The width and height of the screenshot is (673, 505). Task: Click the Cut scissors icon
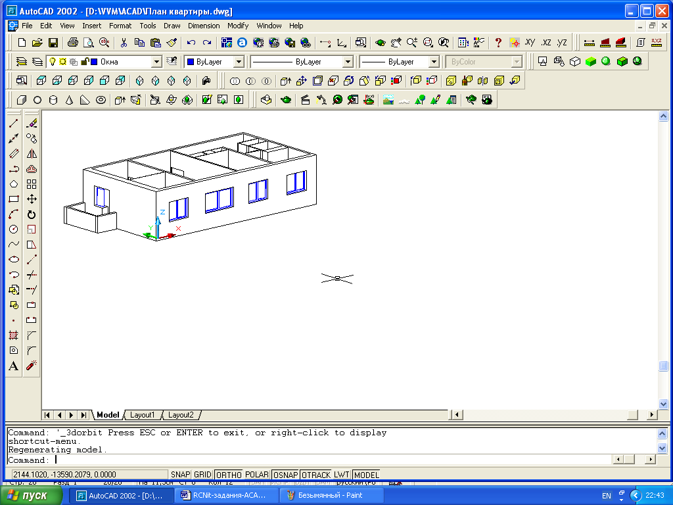tap(124, 43)
